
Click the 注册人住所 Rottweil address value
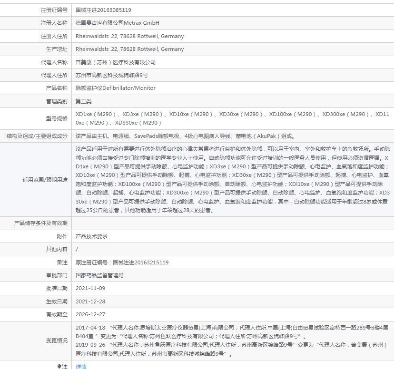click(x=129, y=36)
